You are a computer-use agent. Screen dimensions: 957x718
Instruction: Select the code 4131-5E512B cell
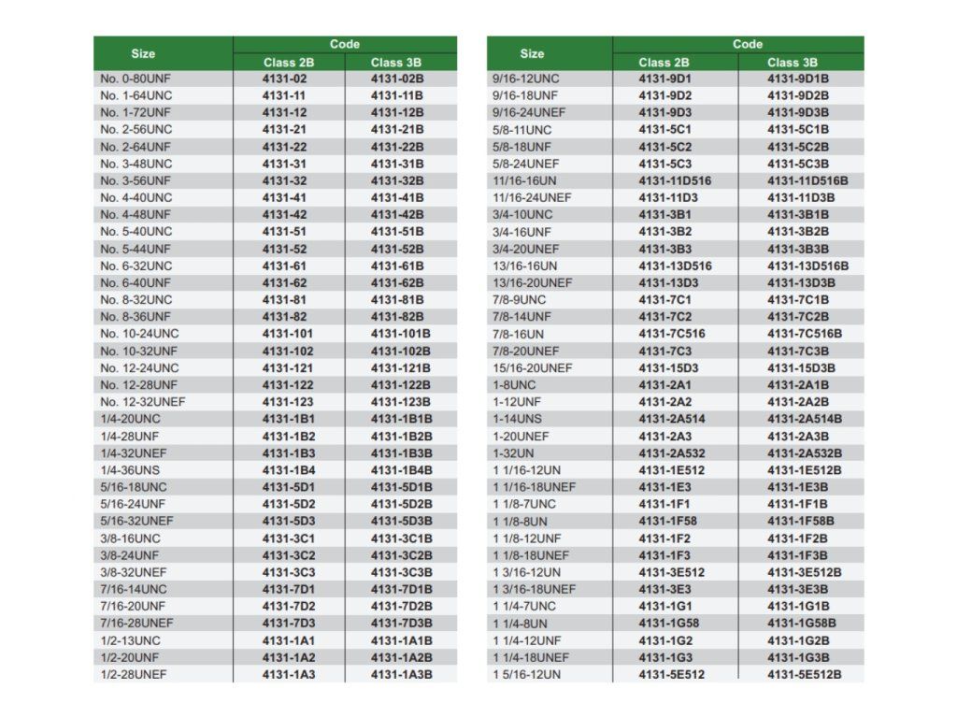click(x=804, y=674)
